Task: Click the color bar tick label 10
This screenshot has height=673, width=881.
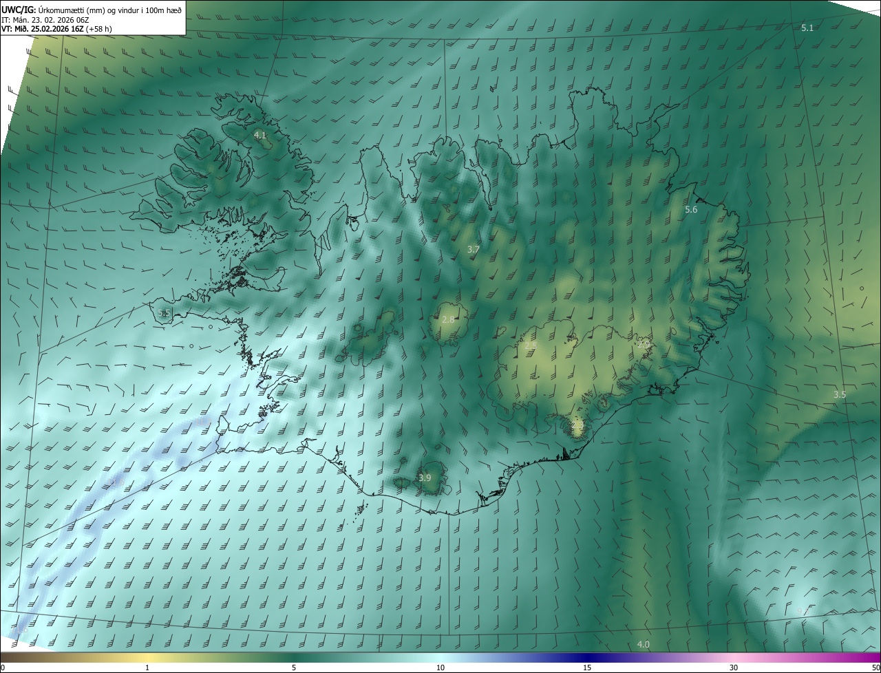Action: [440, 668]
